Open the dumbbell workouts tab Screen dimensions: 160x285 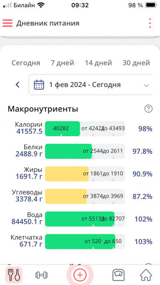point(41,275)
